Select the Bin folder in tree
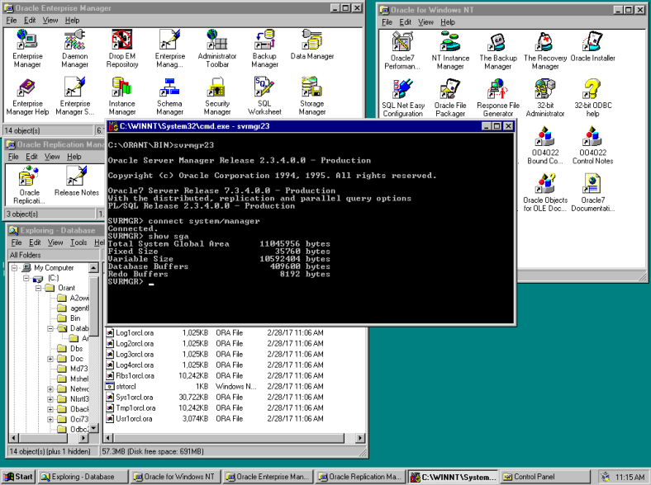The width and height of the screenshot is (651, 485). [x=75, y=318]
